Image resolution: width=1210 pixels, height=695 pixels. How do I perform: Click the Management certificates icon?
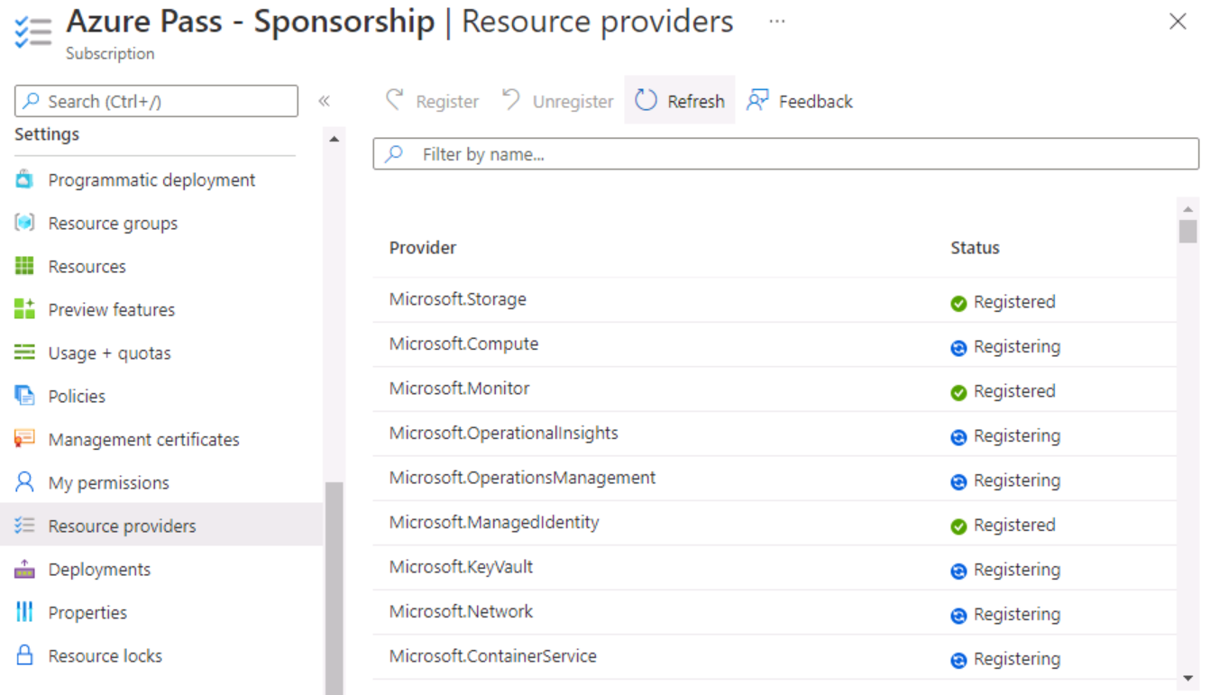click(x=25, y=440)
